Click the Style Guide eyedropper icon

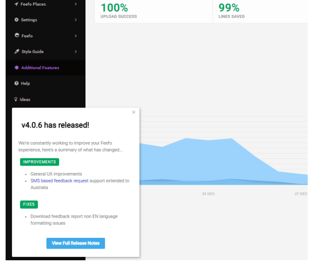pos(17,51)
